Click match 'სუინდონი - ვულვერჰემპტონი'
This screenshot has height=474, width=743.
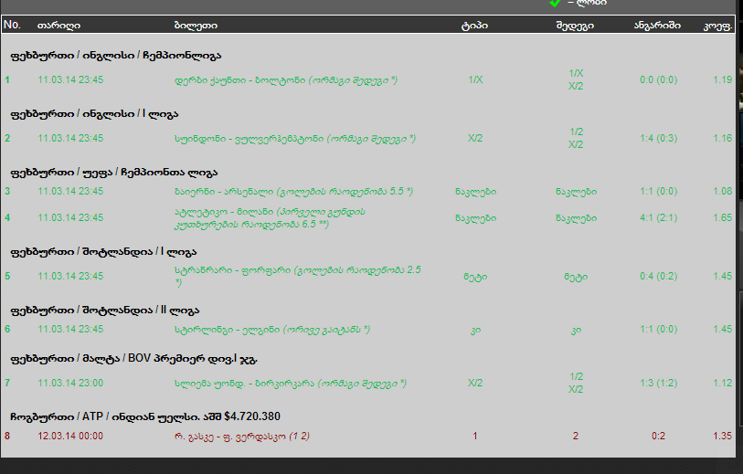point(249,139)
